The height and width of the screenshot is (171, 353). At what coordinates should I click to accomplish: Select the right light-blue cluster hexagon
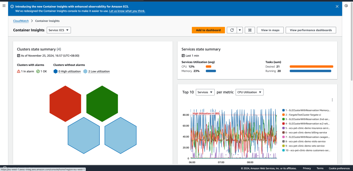tap(120, 135)
